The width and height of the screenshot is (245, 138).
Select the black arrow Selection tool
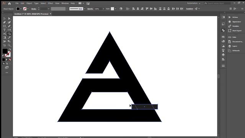4,19
